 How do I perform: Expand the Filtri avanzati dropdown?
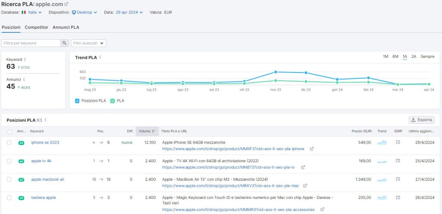[88, 43]
